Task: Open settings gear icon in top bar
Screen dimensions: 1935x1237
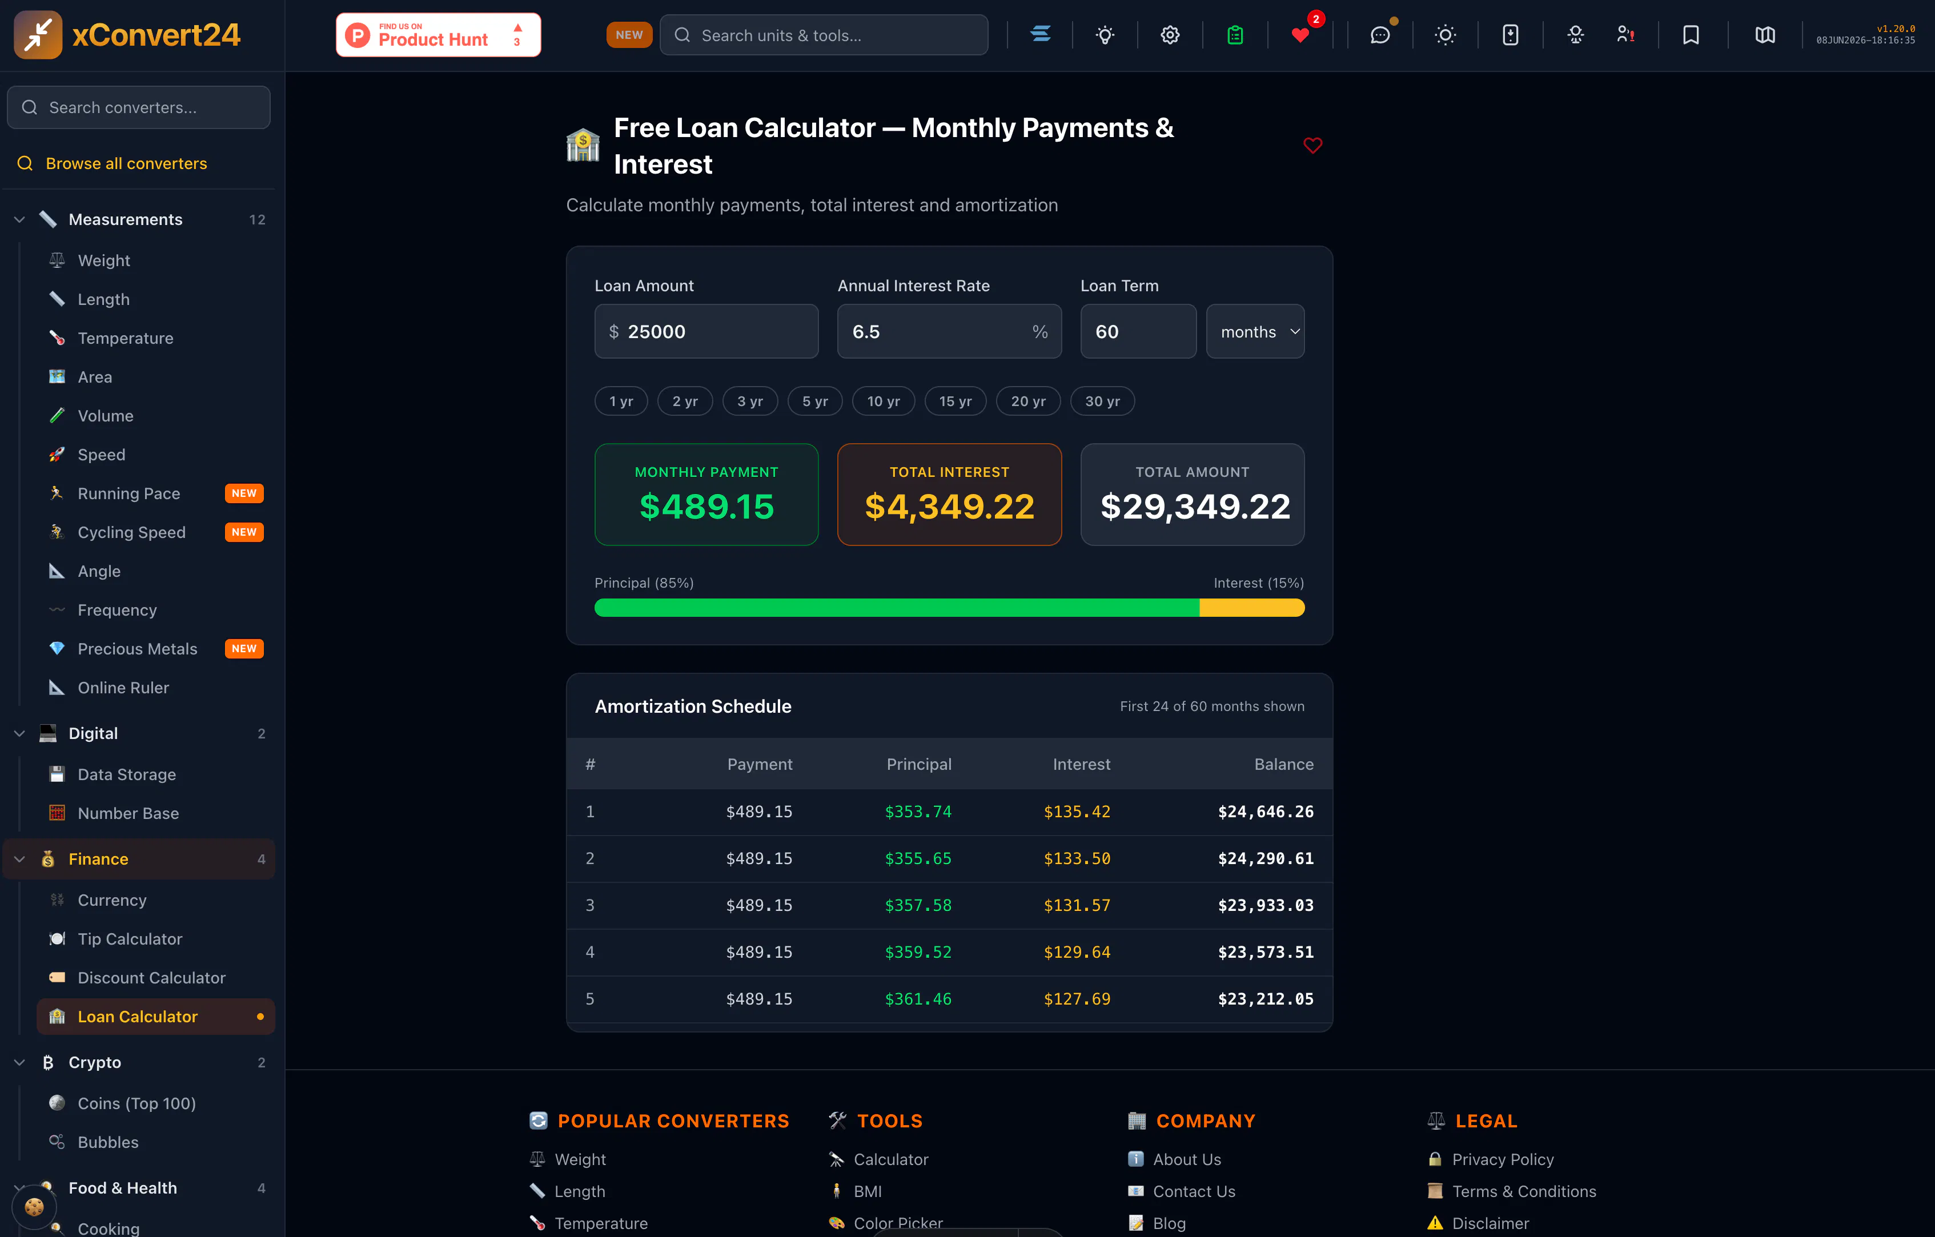Action: click(1170, 35)
